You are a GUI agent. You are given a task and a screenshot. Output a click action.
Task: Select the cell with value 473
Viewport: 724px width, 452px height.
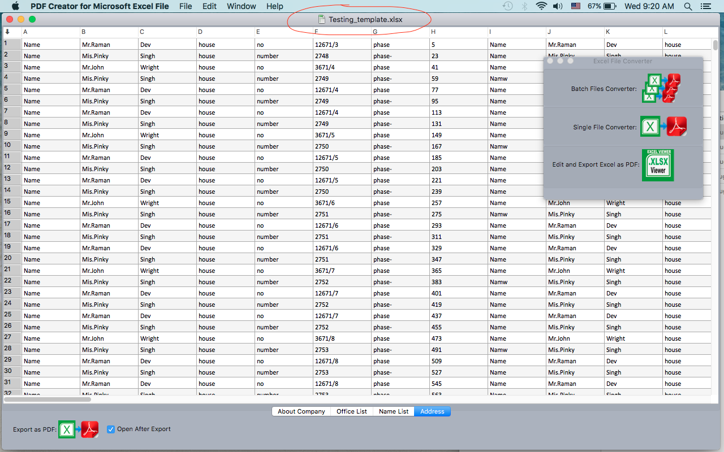[459, 338]
